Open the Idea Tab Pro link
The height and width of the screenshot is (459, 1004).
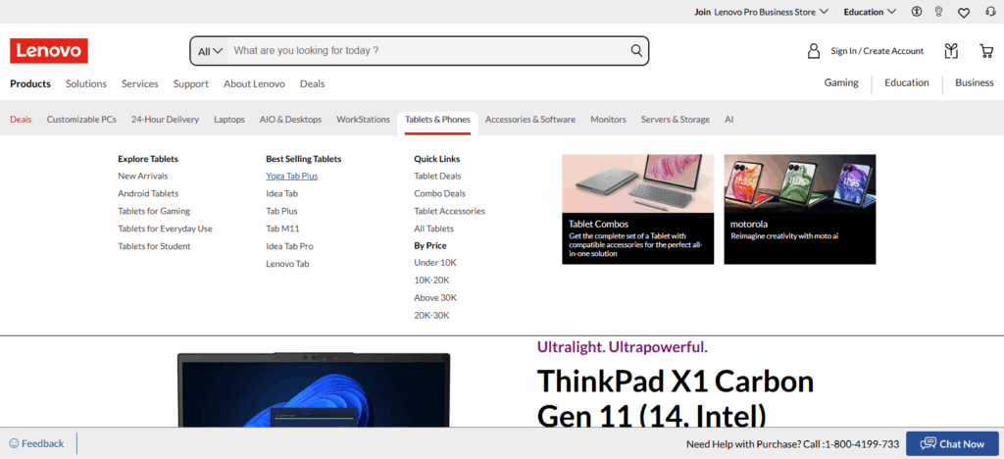(x=289, y=246)
